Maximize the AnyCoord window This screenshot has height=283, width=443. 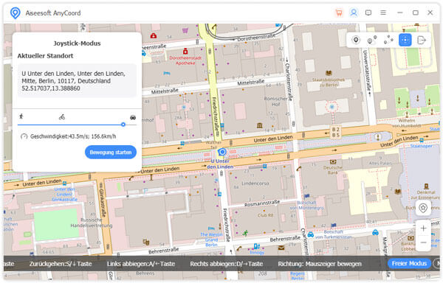(415, 13)
